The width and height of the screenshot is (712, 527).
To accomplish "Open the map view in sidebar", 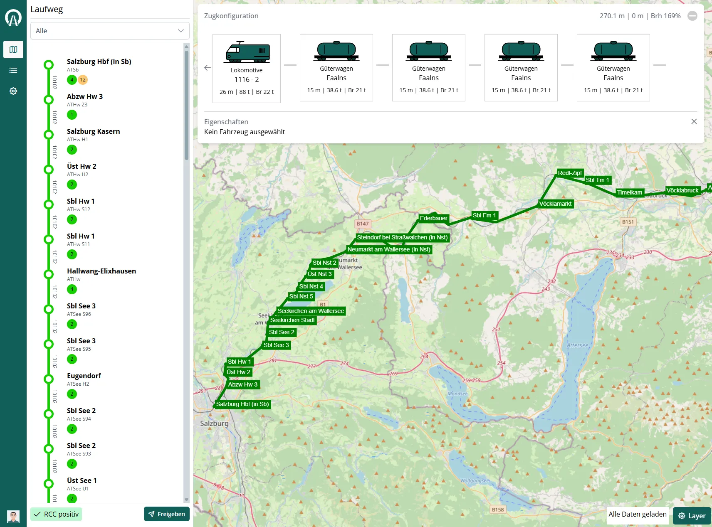I will [x=13, y=49].
